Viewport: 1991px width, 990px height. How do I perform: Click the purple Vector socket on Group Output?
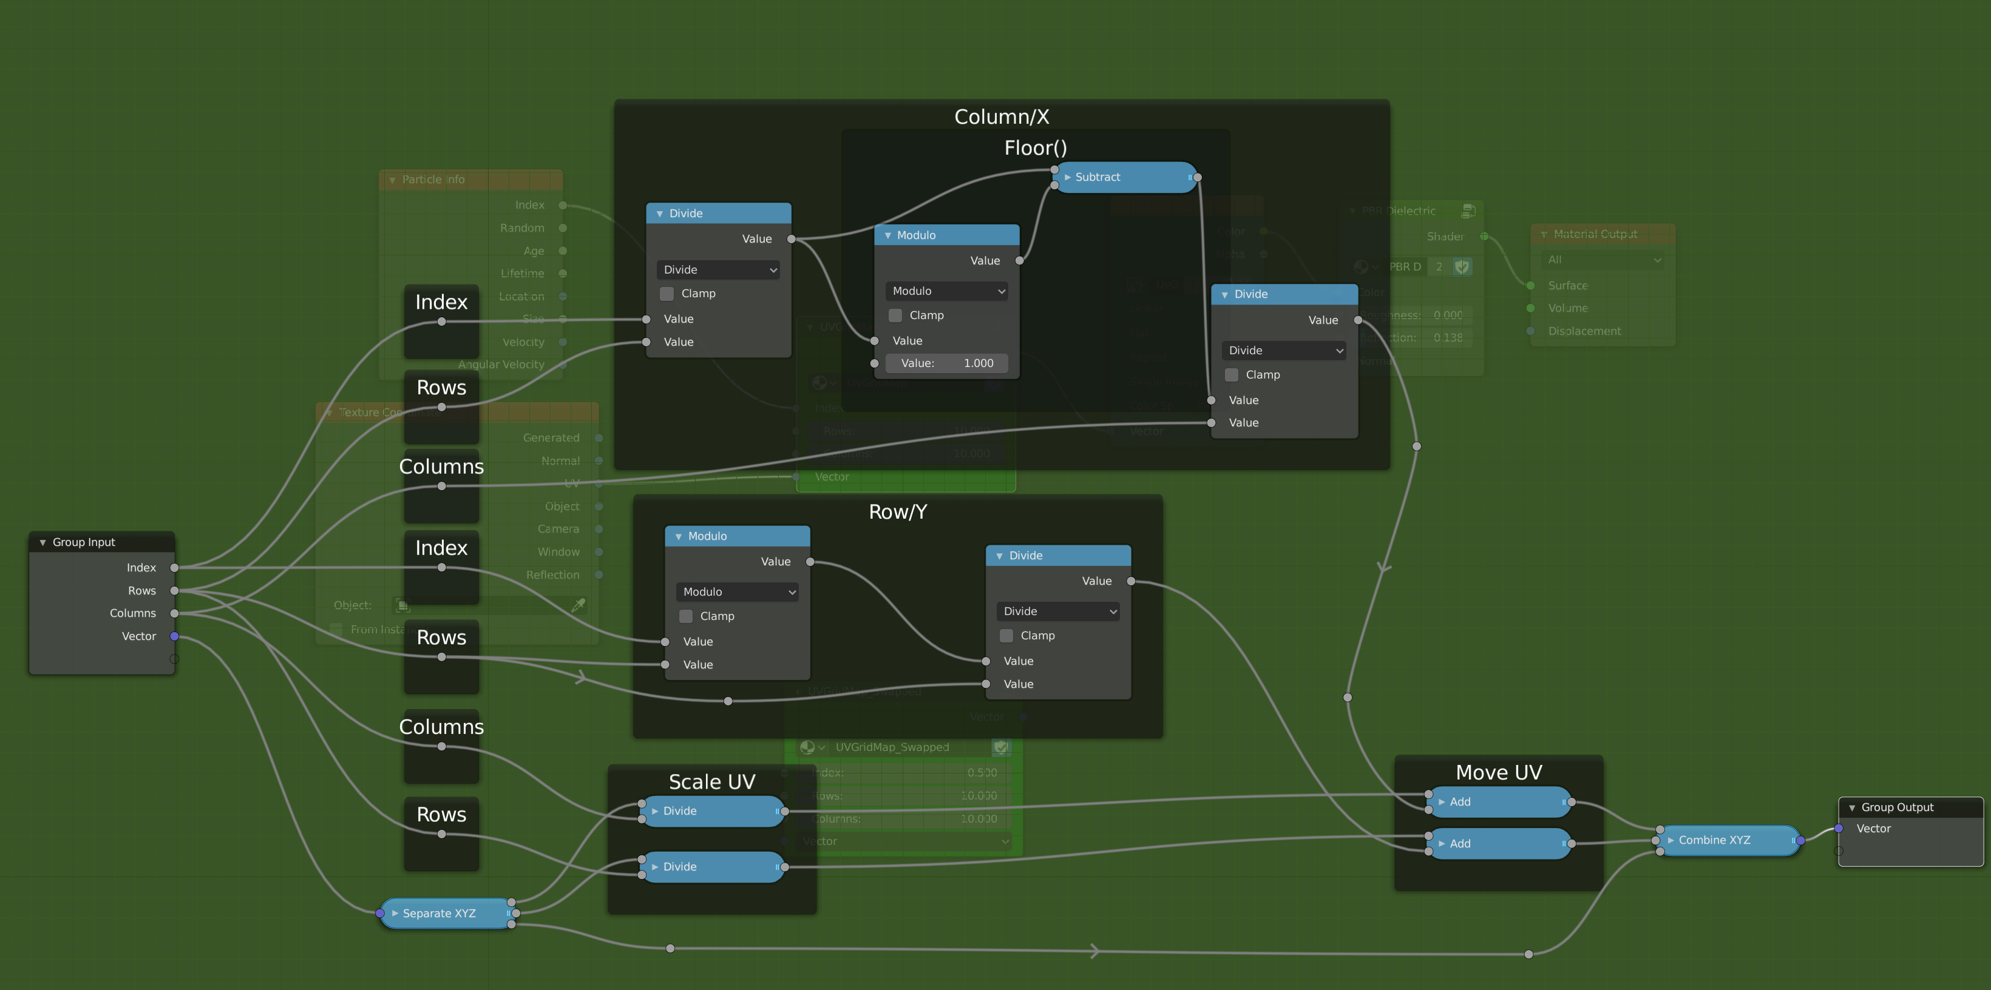[x=1839, y=829]
